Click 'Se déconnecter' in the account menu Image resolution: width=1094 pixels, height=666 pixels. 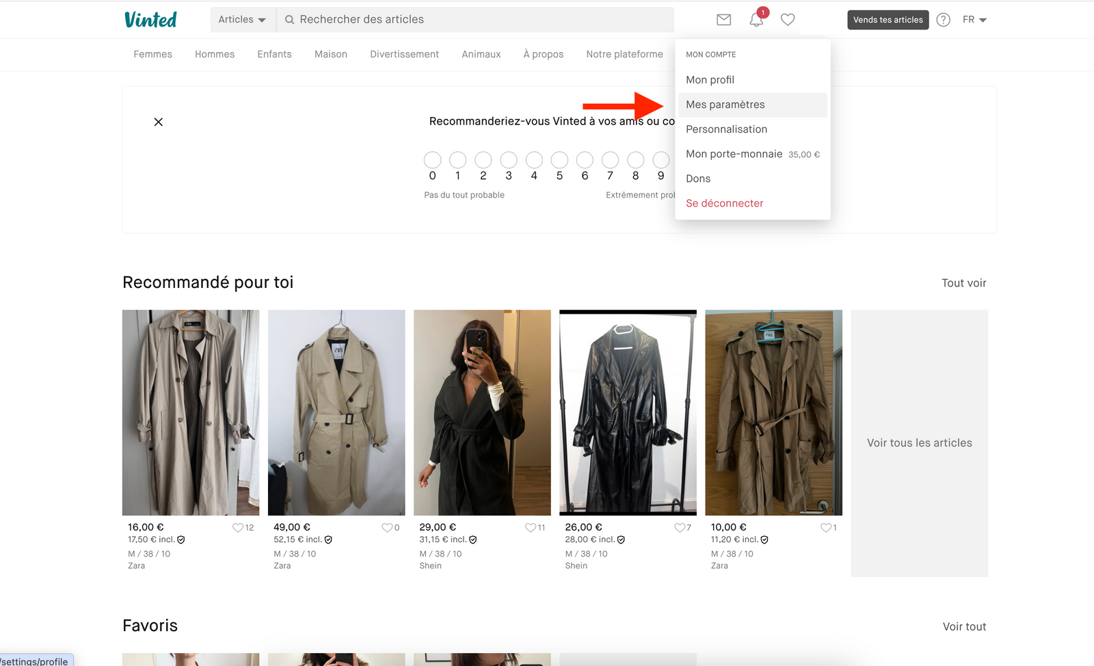point(724,203)
